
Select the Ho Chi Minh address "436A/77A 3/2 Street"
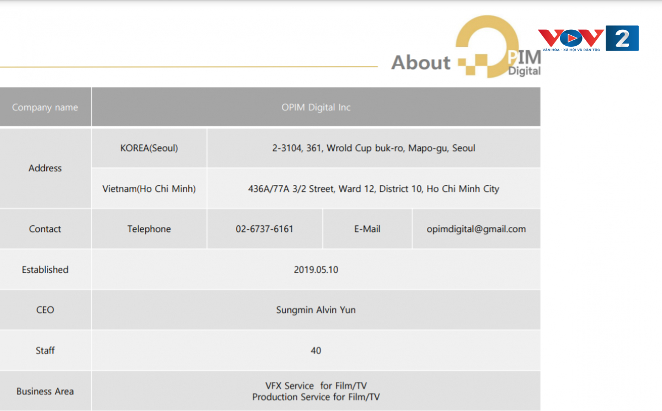[291, 189]
